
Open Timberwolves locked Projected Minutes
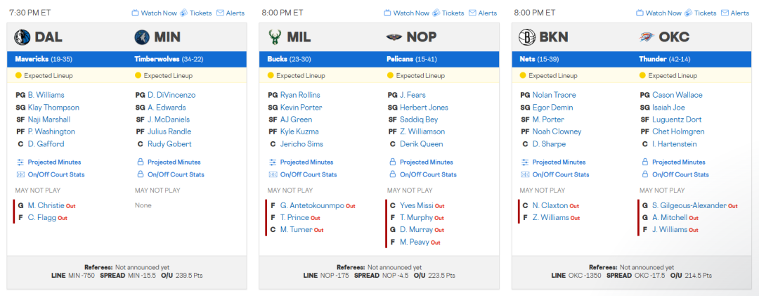[174, 162]
